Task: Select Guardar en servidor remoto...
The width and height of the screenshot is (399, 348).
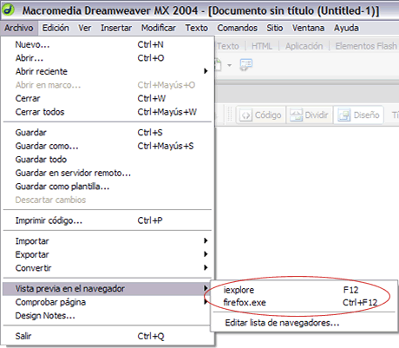Action: click(x=108, y=173)
